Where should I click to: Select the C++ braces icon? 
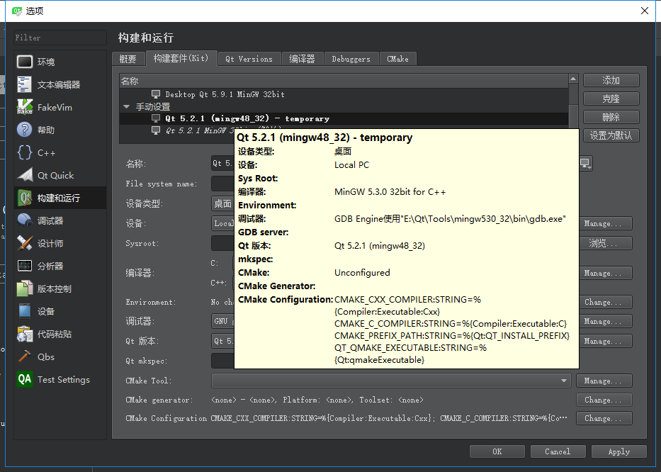pos(25,152)
